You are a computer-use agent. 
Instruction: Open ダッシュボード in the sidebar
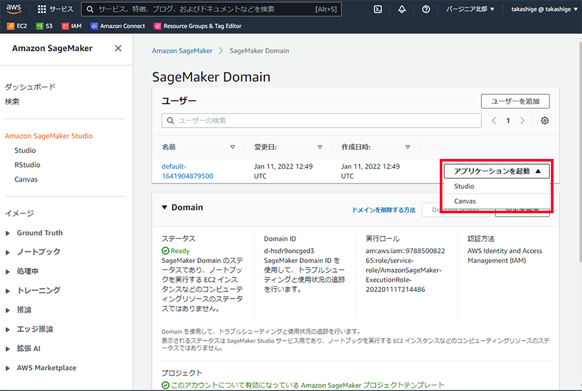tap(30, 87)
